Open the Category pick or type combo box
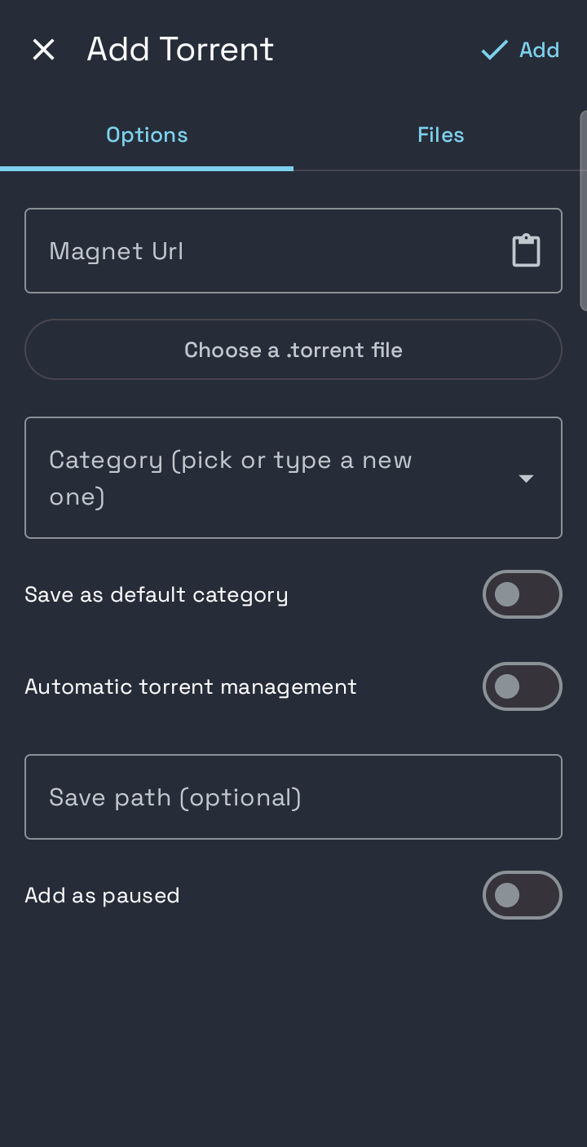This screenshot has width=587, height=1147. pyautogui.click(x=293, y=478)
